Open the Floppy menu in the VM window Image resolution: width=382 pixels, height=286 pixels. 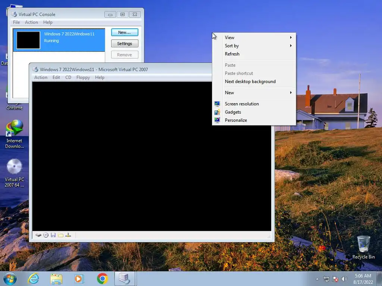(x=83, y=77)
